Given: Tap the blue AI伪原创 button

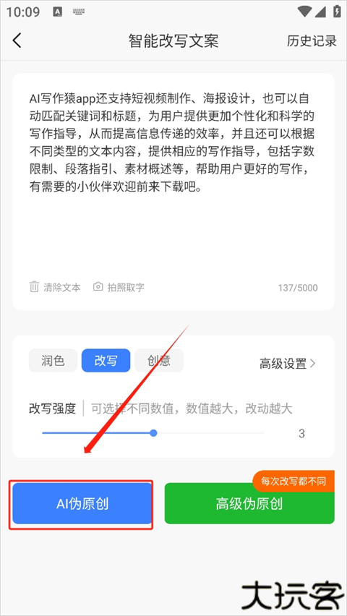Looking at the screenshot, I should point(82,504).
